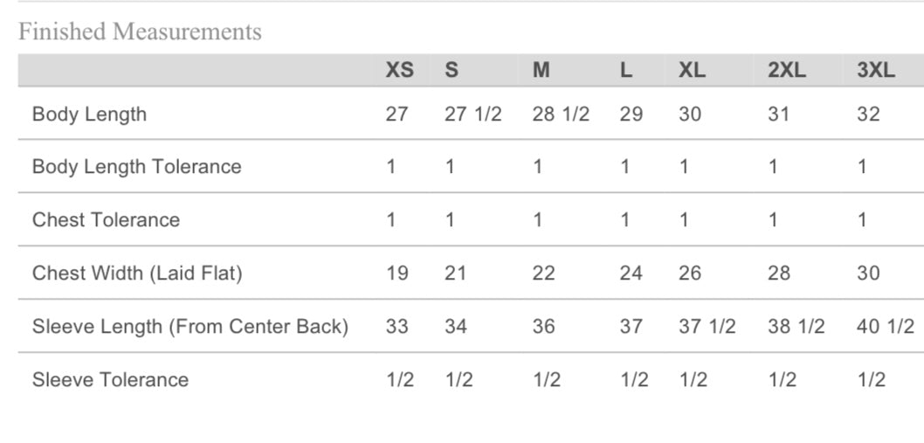Select the 40 1/2 sleeve length cell

886,327
